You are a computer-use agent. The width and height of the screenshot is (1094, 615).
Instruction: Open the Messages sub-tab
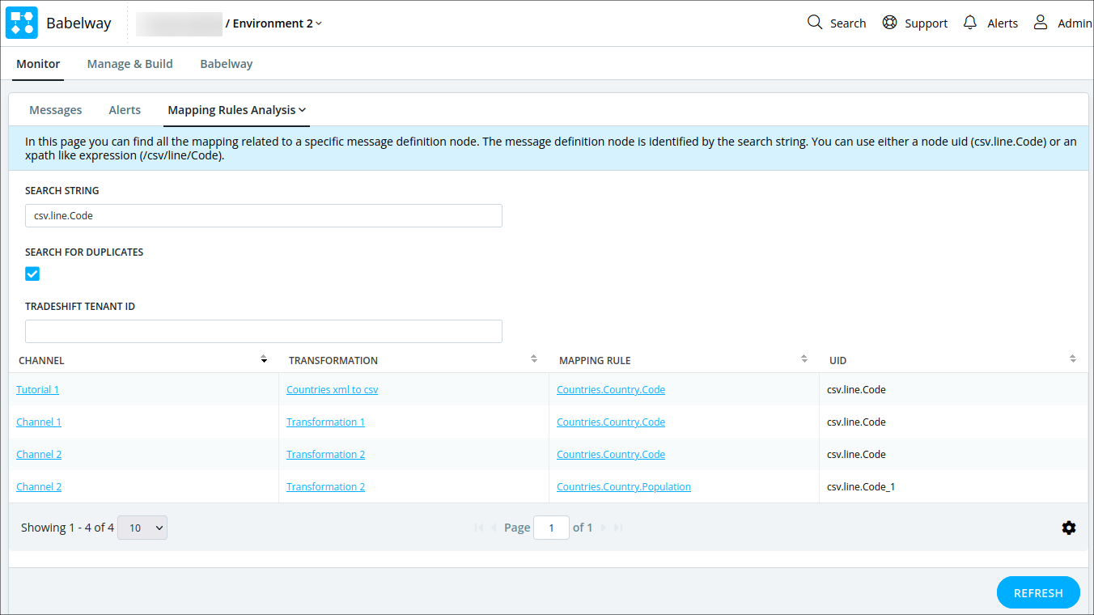click(x=56, y=110)
